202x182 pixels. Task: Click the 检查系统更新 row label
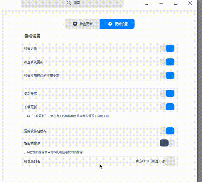34,62
